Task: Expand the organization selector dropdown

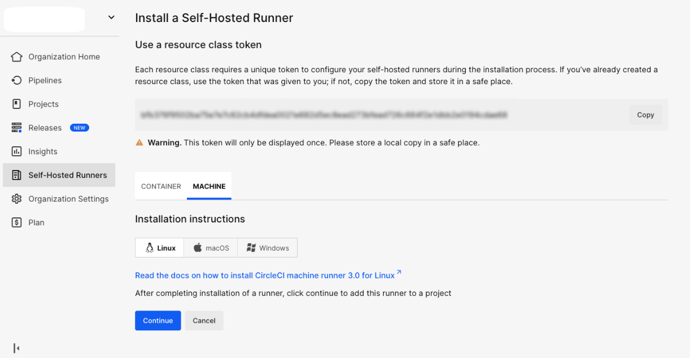Action: coord(111,17)
